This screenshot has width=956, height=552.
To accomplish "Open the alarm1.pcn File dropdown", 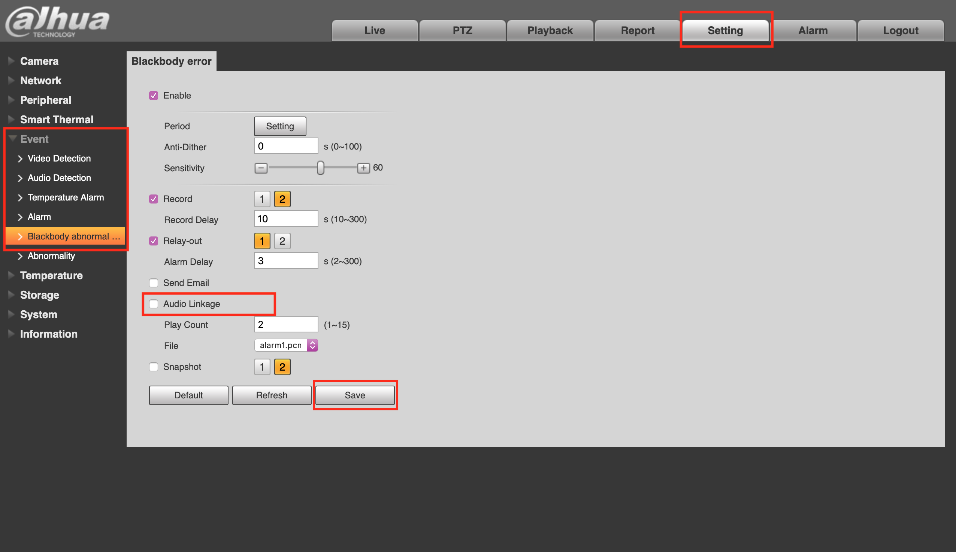I will pyautogui.click(x=286, y=346).
